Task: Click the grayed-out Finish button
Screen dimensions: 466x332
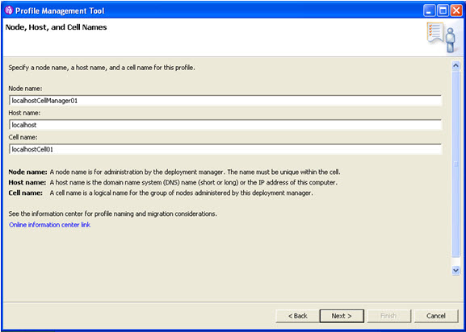Action: 388,316
